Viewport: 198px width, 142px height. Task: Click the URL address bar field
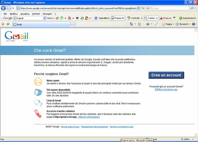[x=77, y=8]
